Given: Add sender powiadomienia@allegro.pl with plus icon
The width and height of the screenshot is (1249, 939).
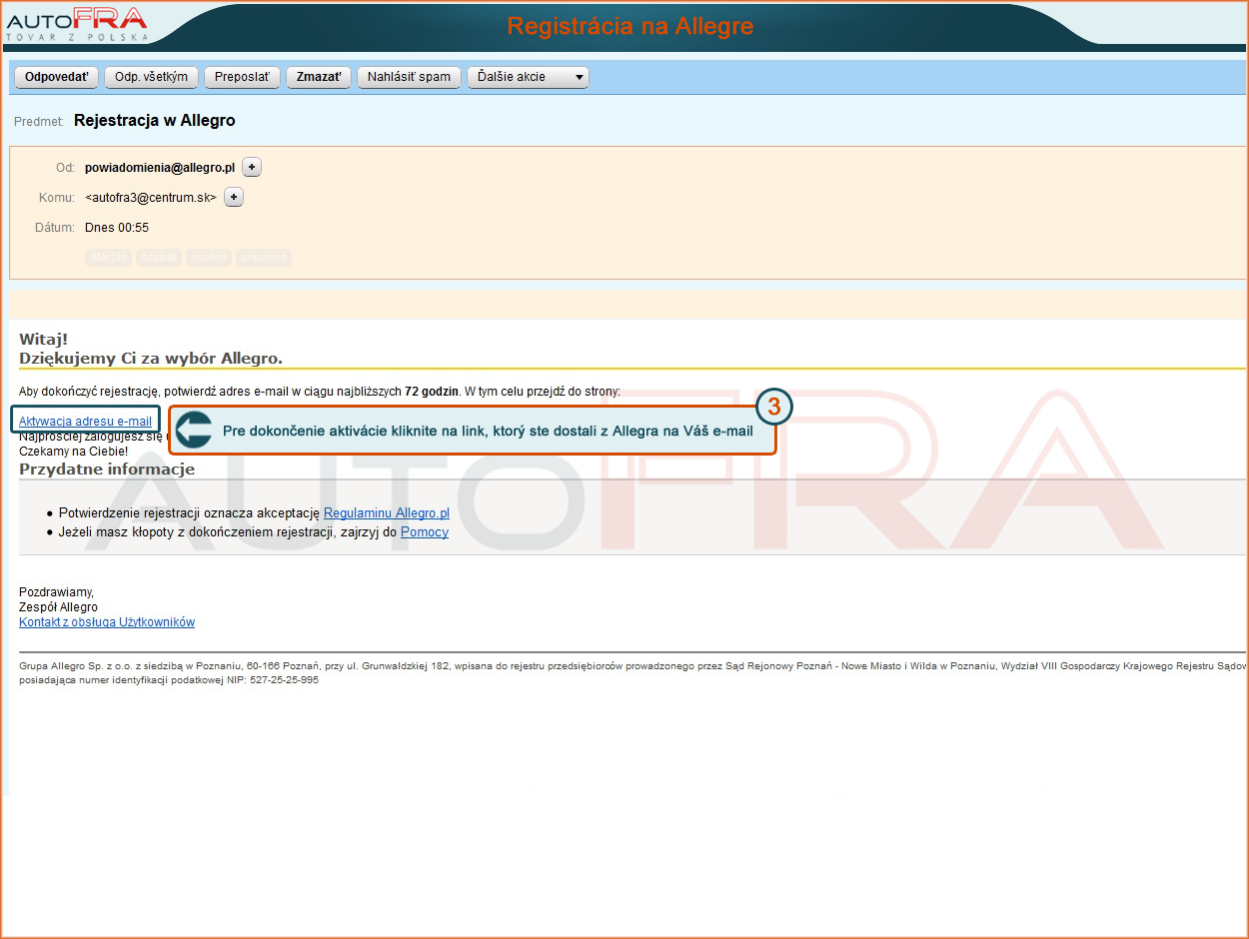Looking at the screenshot, I should [x=252, y=168].
